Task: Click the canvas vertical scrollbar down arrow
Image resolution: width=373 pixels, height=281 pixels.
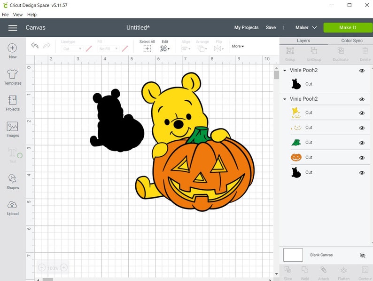Action: (276, 274)
